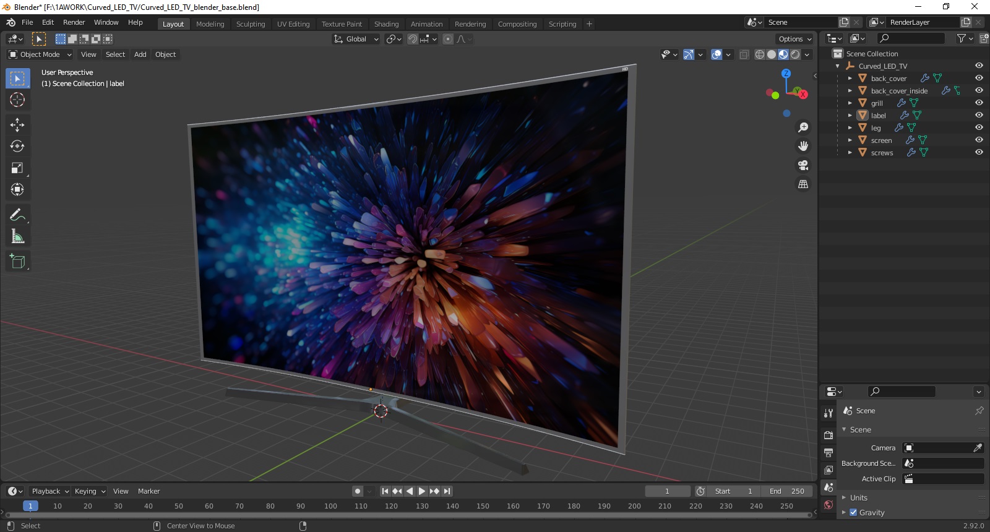This screenshot has width=990, height=532.
Task: Hide the back_cover_inside object
Action: click(979, 90)
